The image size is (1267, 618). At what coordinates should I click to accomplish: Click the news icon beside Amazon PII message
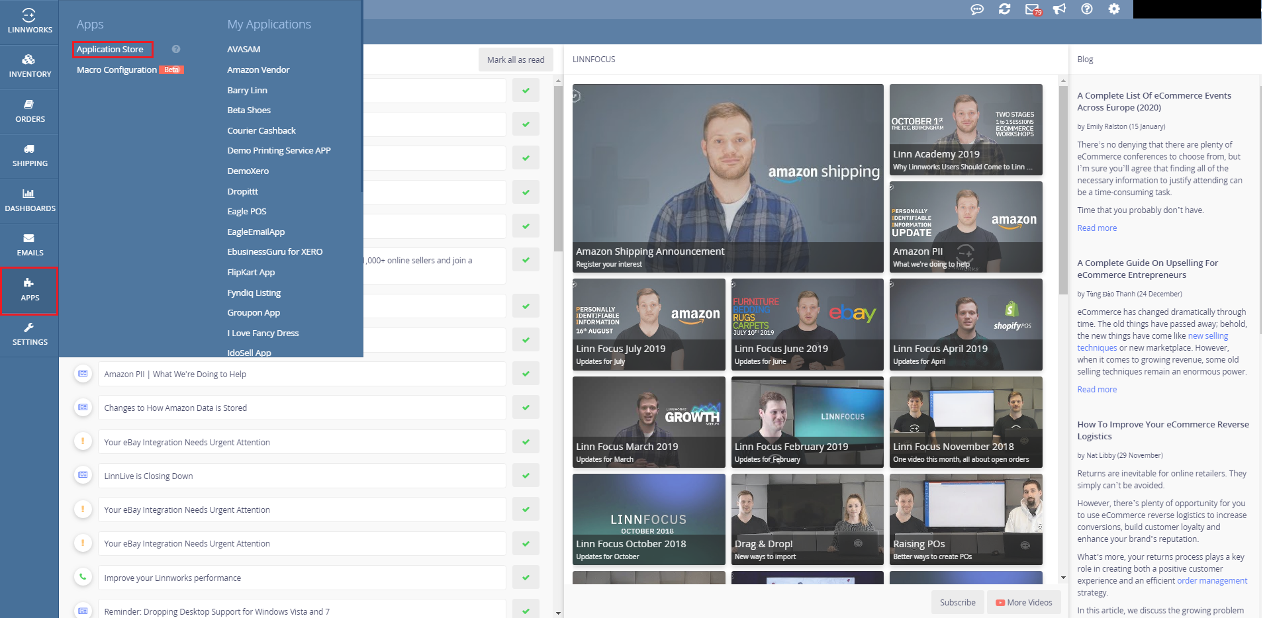click(83, 373)
